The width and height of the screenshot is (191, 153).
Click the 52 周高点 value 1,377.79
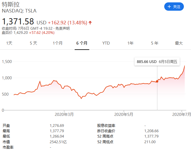[152, 136]
